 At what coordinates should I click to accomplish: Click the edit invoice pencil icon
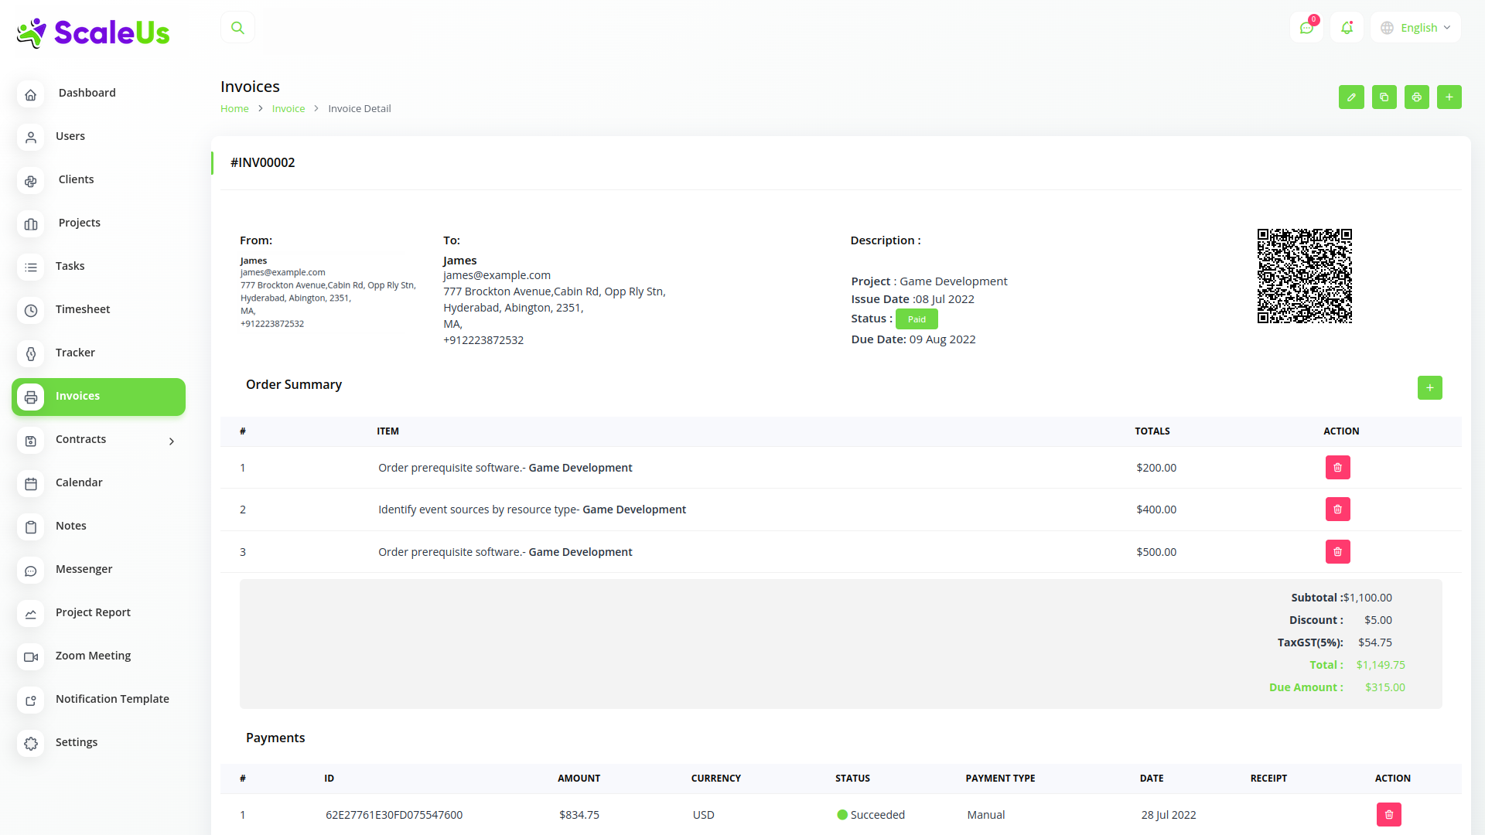click(1351, 97)
